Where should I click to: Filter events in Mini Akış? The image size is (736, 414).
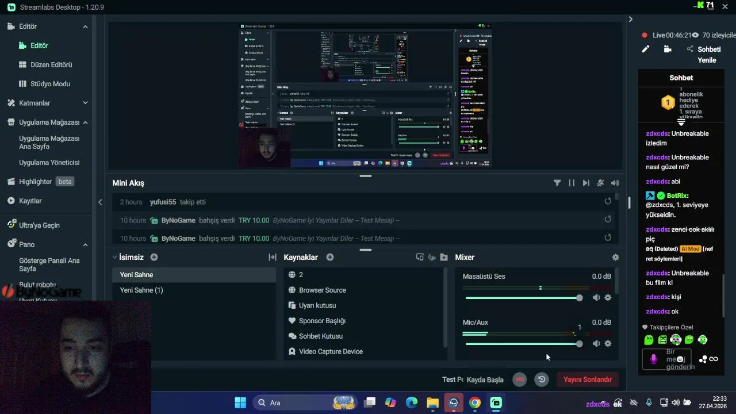pyautogui.click(x=557, y=183)
